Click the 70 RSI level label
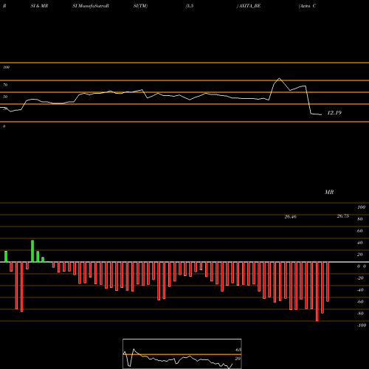 point(5,85)
